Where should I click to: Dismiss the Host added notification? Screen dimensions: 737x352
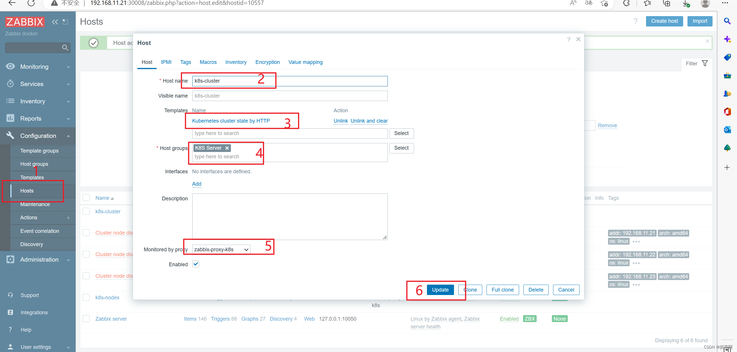click(x=707, y=41)
